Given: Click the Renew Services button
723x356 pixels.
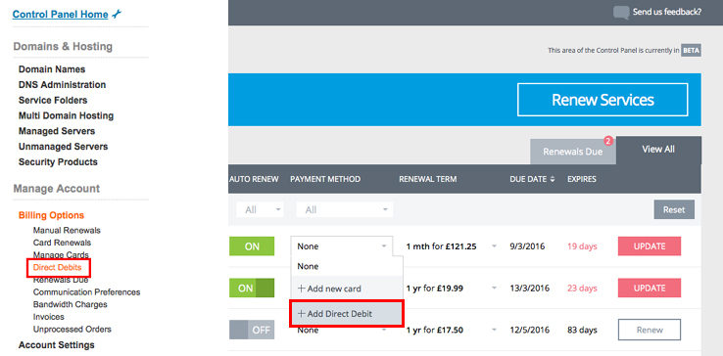Looking at the screenshot, I should coord(602,100).
